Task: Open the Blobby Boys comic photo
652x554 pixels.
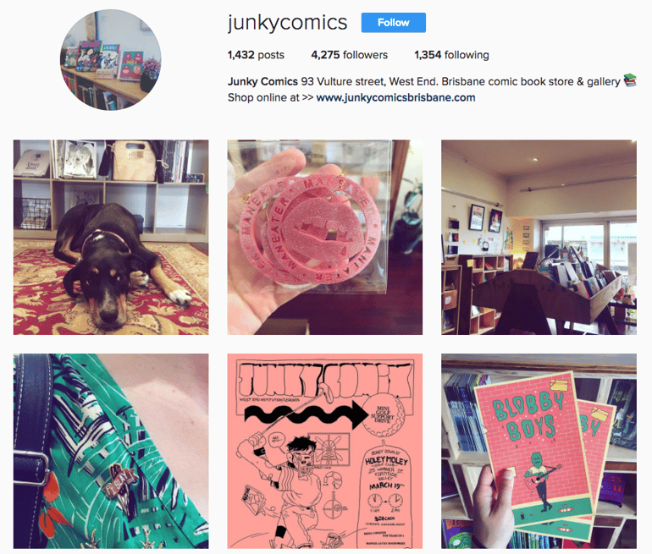Action: tap(539, 451)
